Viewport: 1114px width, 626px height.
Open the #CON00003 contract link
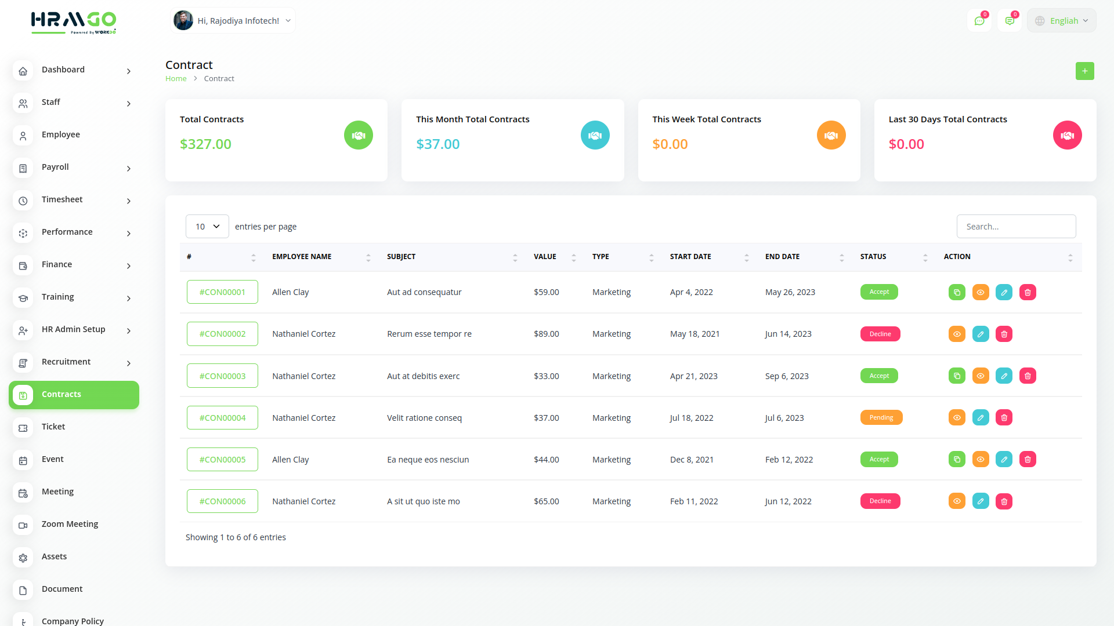point(222,376)
